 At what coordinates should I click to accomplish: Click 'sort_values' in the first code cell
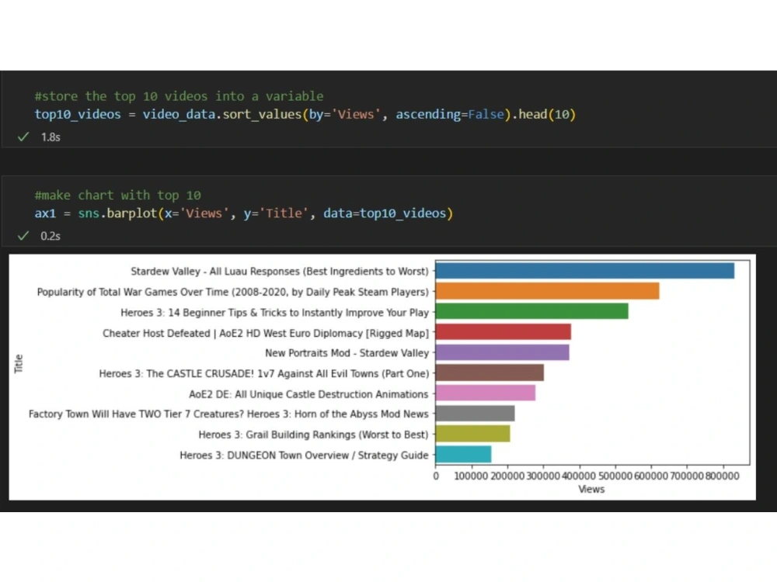pos(262,114)
